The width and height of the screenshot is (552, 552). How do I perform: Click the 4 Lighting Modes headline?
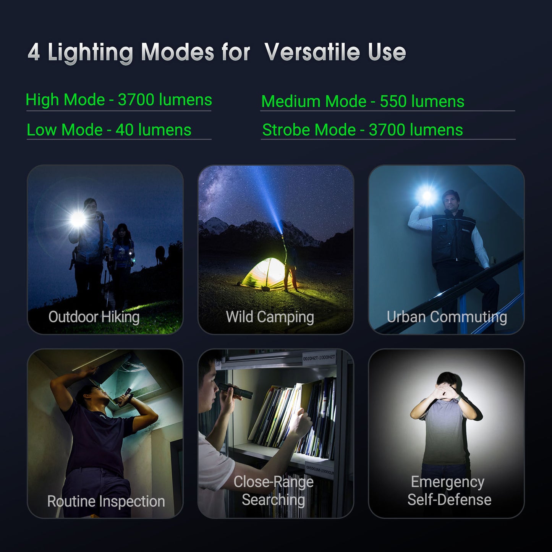(217, 52)
